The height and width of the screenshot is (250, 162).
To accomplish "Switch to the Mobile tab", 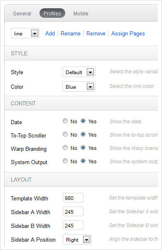I will tap(81, 14).
